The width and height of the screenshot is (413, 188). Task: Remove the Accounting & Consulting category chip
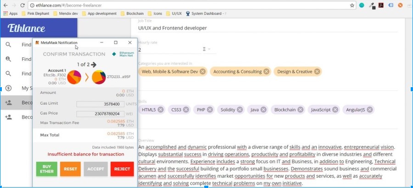[x=267, y=72]
